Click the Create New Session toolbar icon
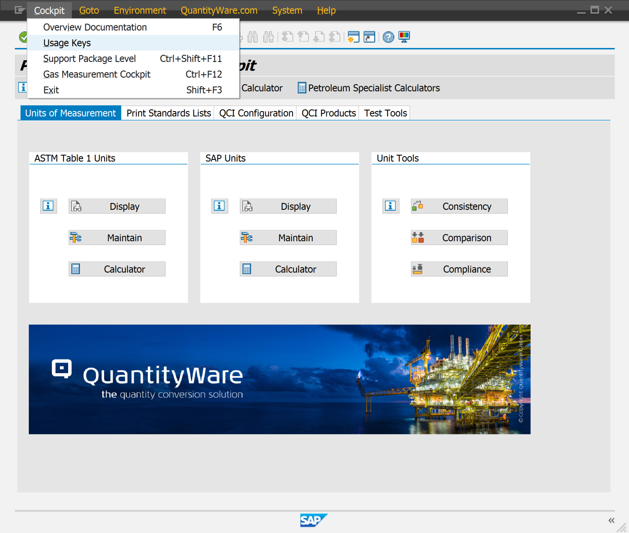Screen dimensions: 629x533 coord(354,37)
